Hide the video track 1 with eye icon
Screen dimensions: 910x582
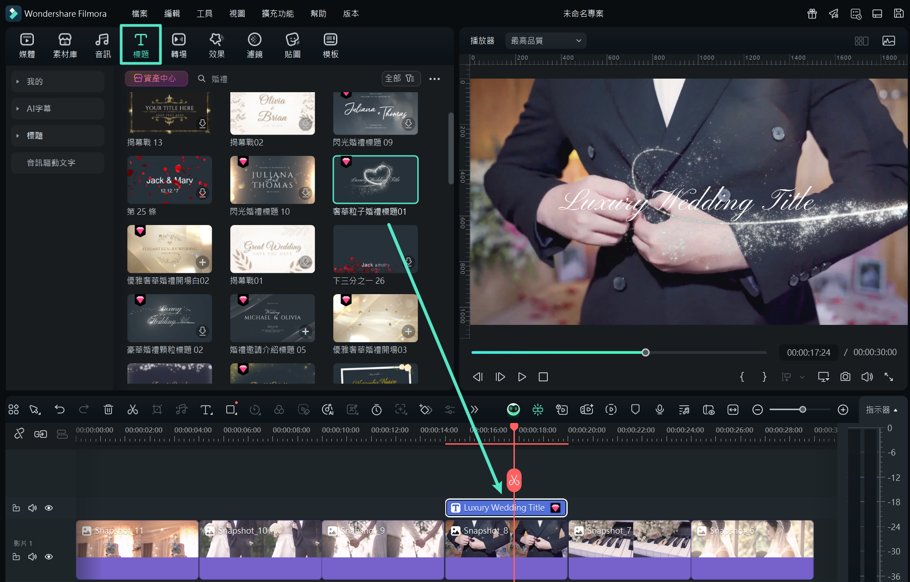point(49,557)
